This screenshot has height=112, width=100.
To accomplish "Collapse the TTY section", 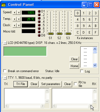I will click(x=5, y=78).
